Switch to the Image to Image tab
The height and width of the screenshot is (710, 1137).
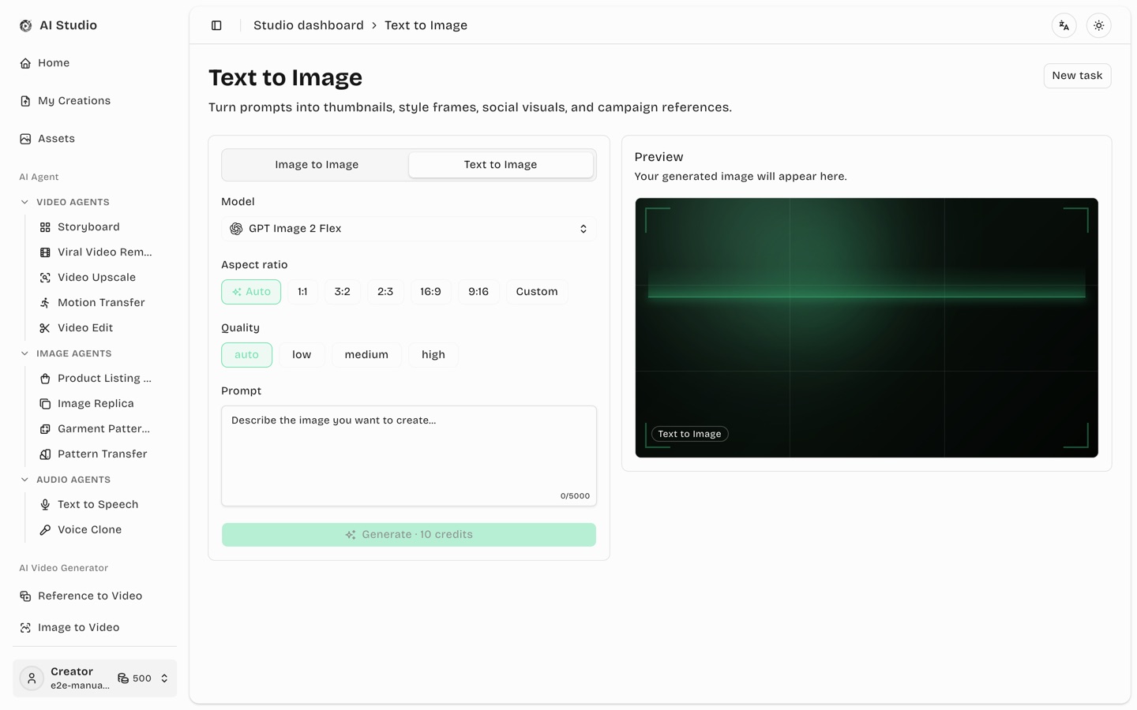(x=317, y=165)
